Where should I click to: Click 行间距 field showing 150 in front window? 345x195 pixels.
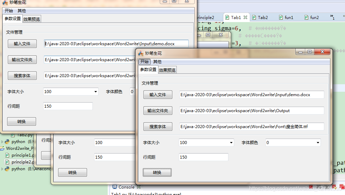(204, 157)
